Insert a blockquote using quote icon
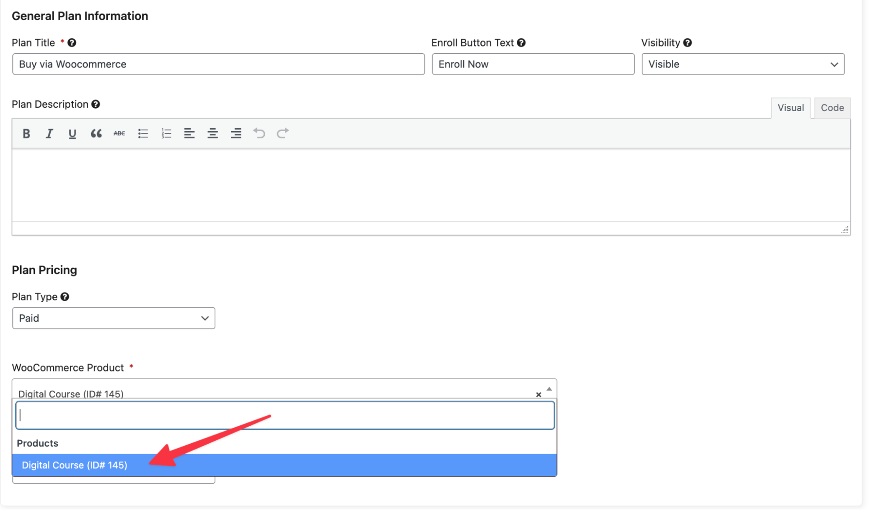Screen dimensions: 872x510 96,133
